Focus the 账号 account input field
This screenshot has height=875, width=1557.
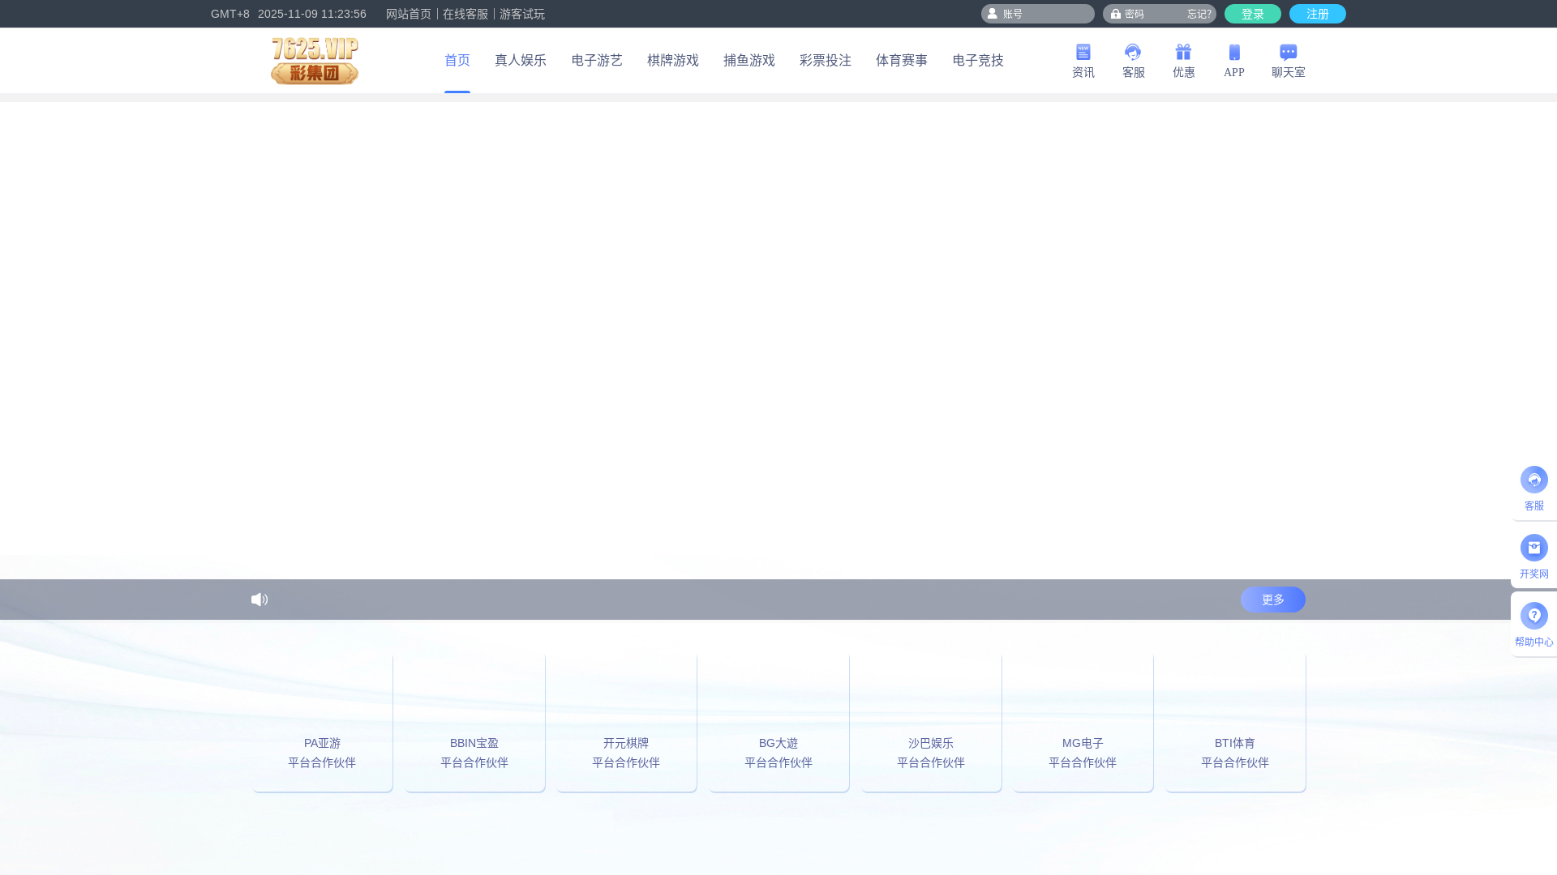point(1038,14)
